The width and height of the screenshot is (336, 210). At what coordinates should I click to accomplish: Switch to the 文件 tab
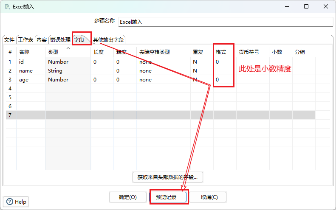click(9, 40)
